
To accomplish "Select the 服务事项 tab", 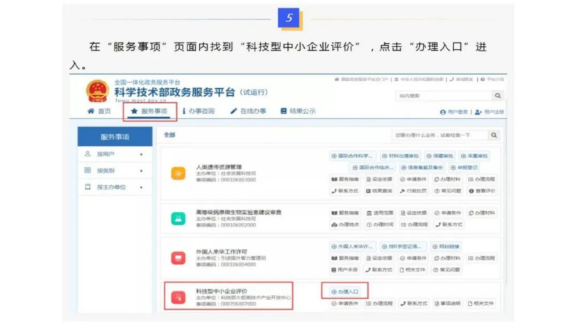I will [x=149, y=111].
